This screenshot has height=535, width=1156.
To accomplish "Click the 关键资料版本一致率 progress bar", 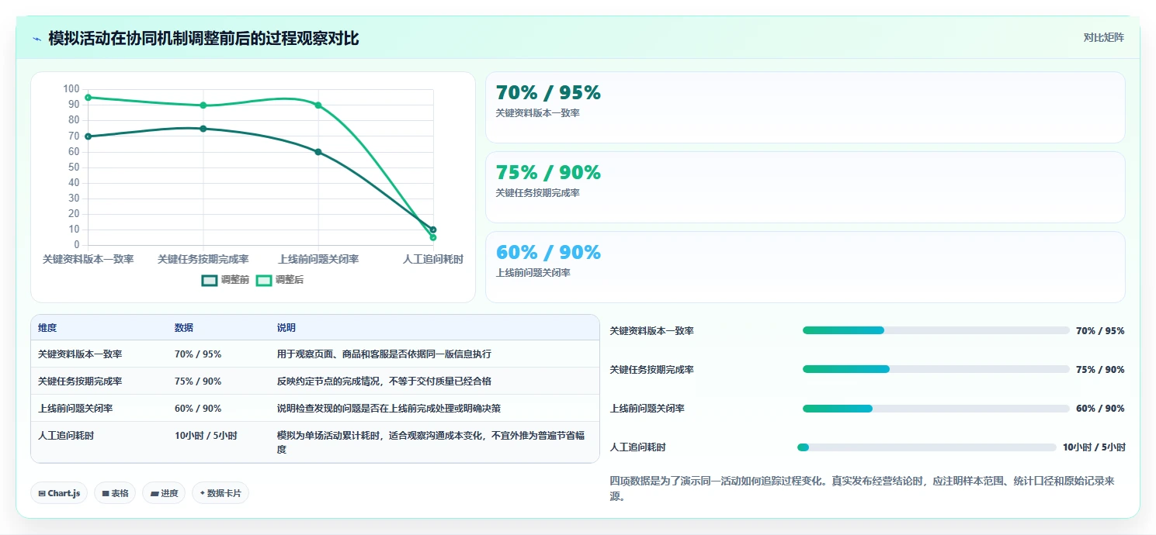I will tap(936, 330).
